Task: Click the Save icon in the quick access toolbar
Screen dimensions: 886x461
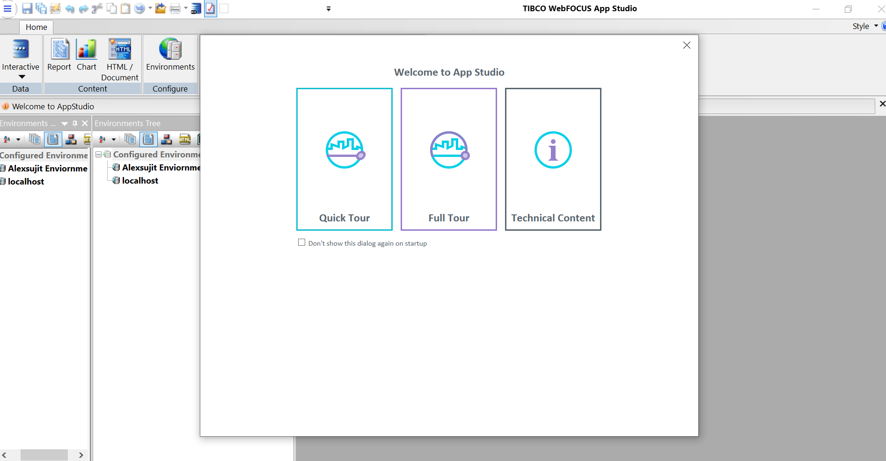Action: tap(27, 8)
